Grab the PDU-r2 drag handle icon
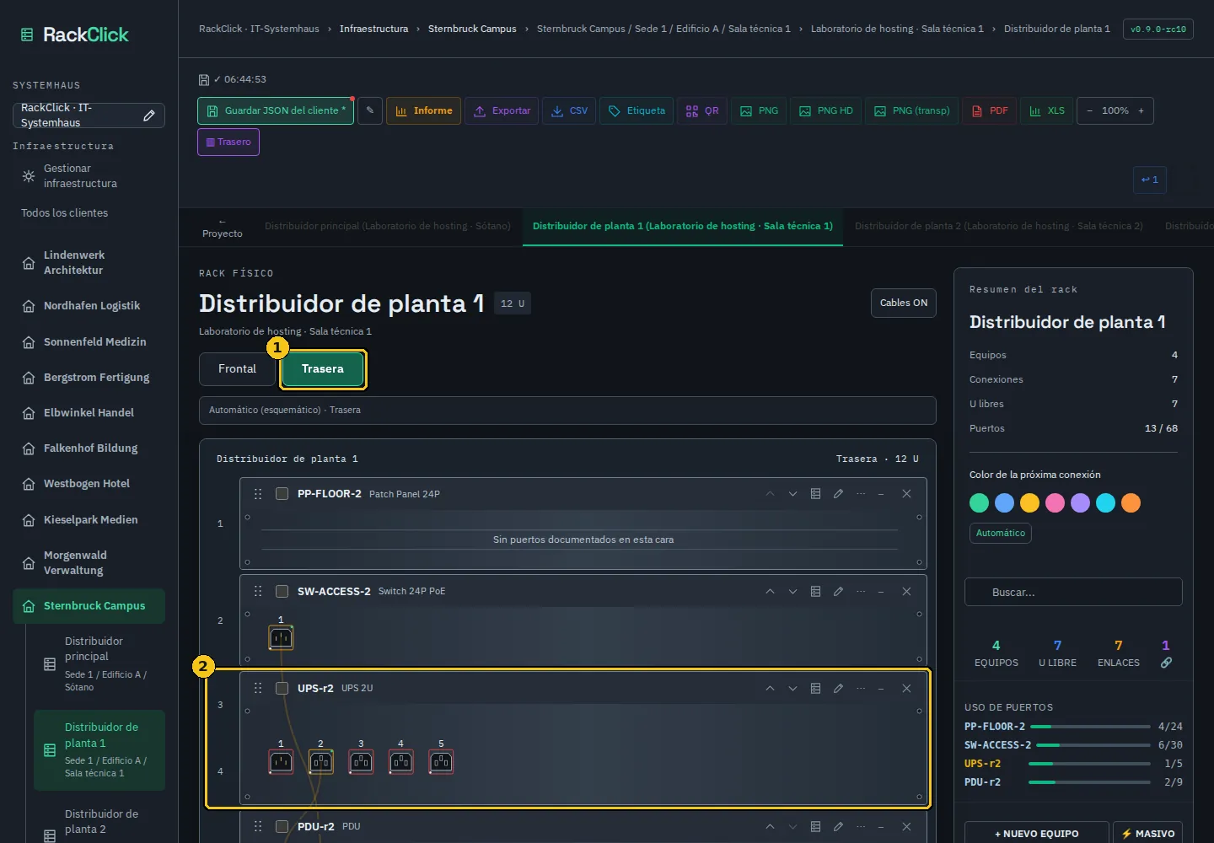 tap(258, 827)
